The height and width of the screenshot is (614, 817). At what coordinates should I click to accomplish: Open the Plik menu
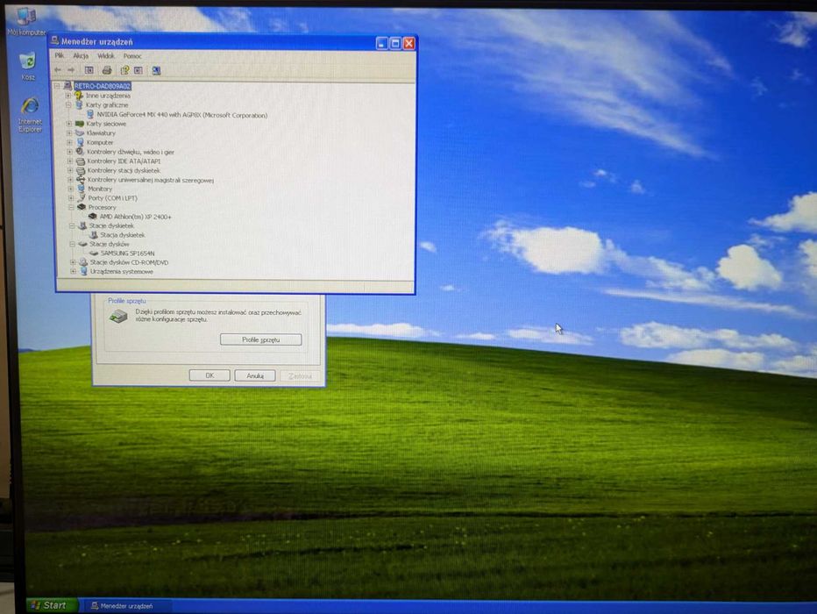[x=60, y=55]
